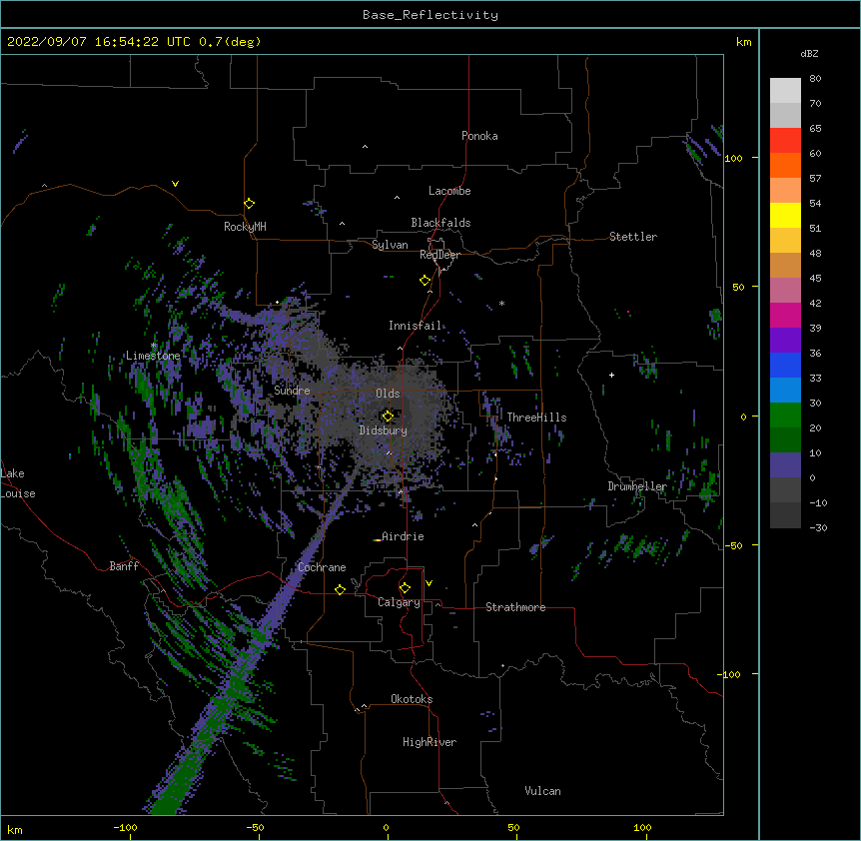Select the Blackfalds map label
The height and width of the screenshot is (841, 861).
[440, 223]
